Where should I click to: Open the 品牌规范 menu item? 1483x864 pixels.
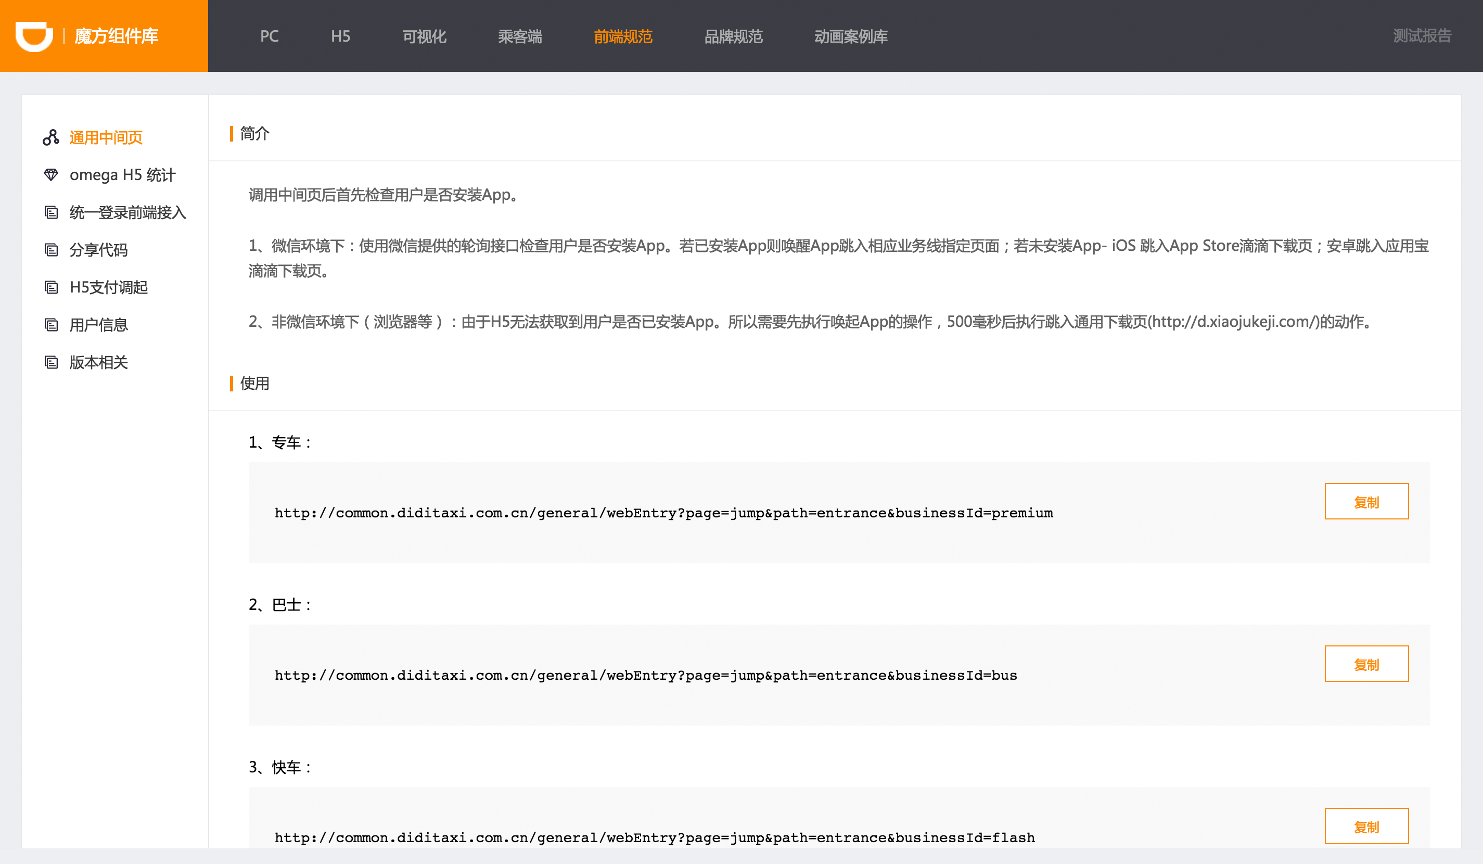pos(733,36)
